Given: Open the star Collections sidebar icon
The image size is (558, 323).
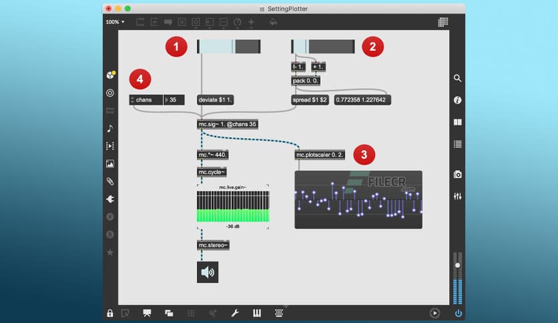Looking at the screenshot, I should pyautogui.click(x=110, y=252).
